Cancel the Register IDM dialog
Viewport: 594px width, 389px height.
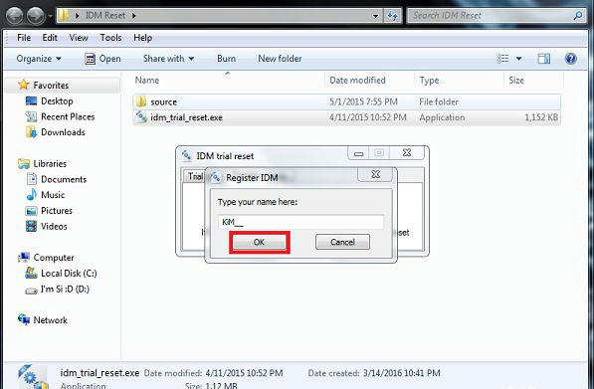tap(342, 242)
